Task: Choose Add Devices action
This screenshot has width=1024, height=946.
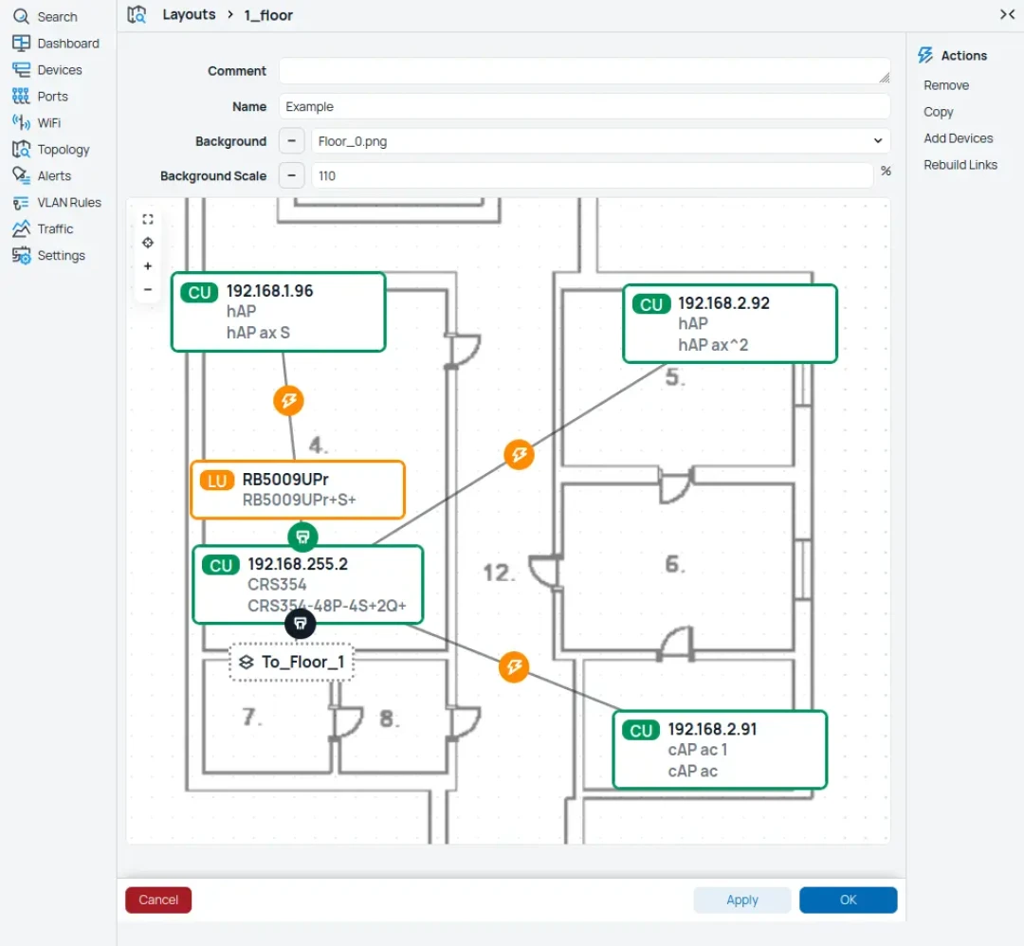Action: [x=958, y=138]
